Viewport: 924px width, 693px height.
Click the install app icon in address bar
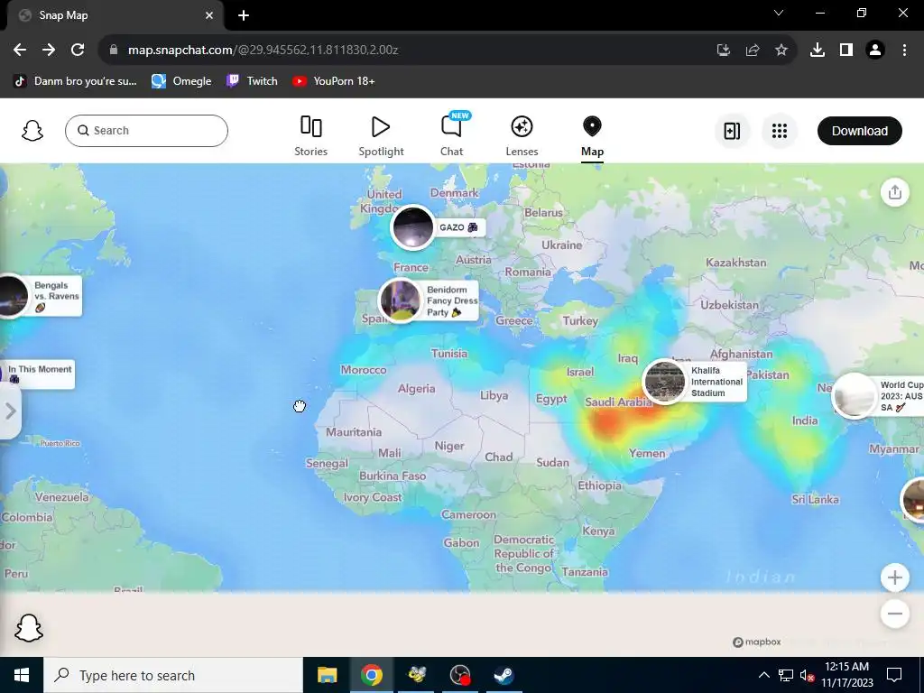click(723, 51)
